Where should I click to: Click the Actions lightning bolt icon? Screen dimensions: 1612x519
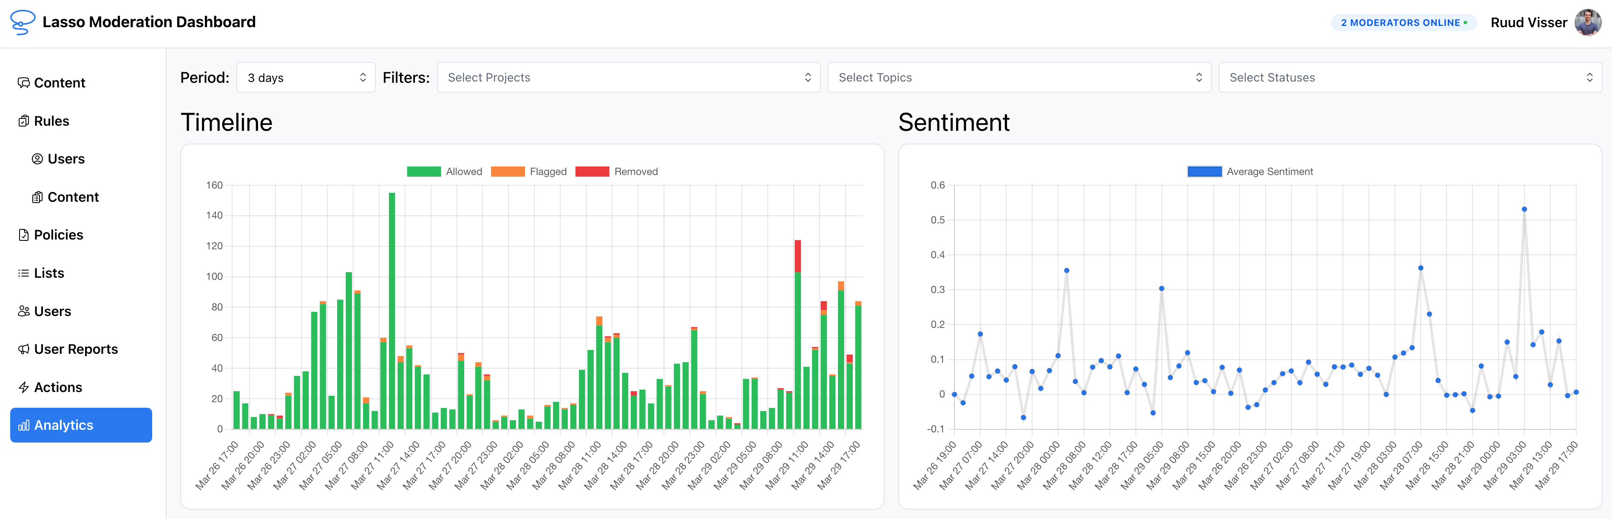[24, 387]
